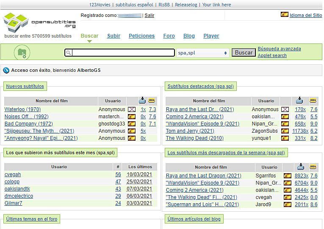Click the IMDb column icon in Subtítulos destacados
The width and height of the screenshot is (324, 229).
[x=313, y=101]
